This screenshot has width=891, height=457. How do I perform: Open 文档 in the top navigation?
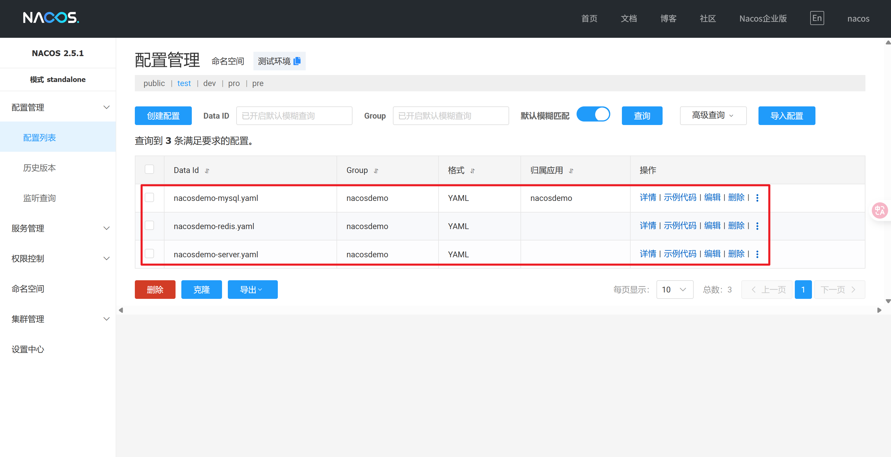(629, 18)
